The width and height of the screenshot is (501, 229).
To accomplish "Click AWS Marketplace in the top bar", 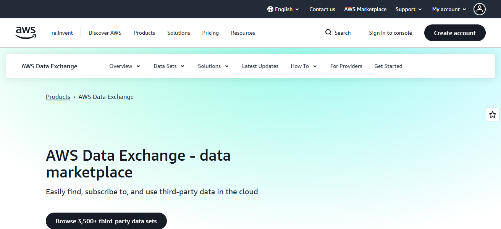I will coord(365,9).
